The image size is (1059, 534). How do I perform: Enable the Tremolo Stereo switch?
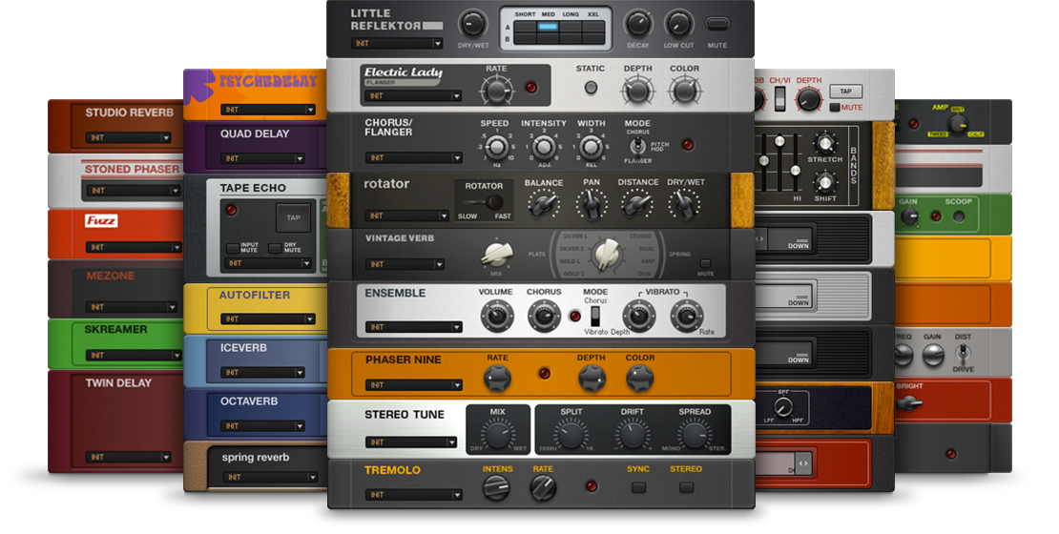point(686,487)
